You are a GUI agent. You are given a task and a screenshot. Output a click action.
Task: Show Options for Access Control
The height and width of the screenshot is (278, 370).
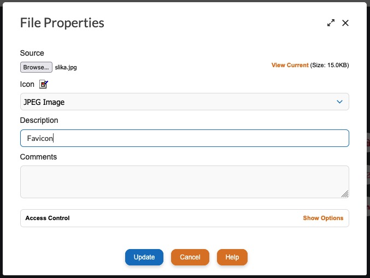click(x=323, y=218)
